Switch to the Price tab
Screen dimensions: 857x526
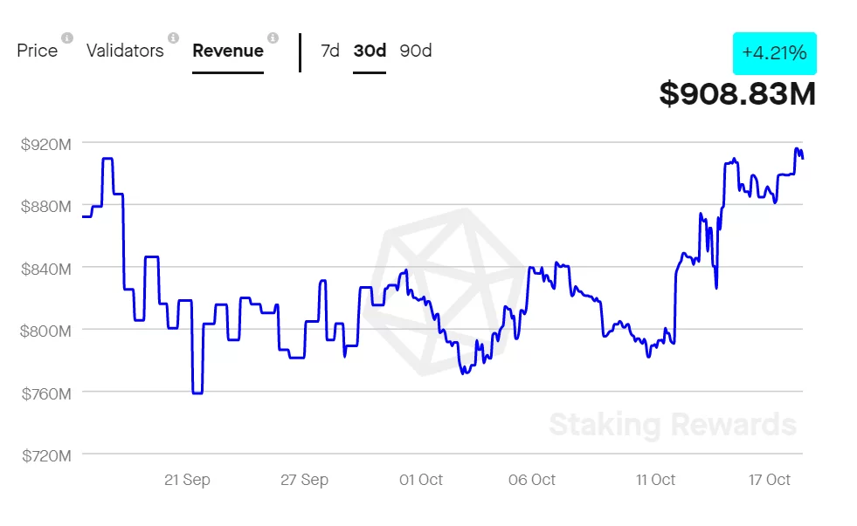38,51
